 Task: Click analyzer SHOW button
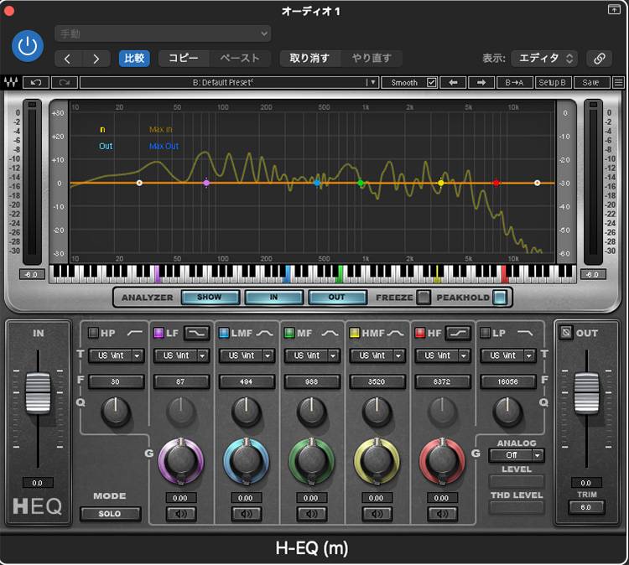tap(211, 297)
